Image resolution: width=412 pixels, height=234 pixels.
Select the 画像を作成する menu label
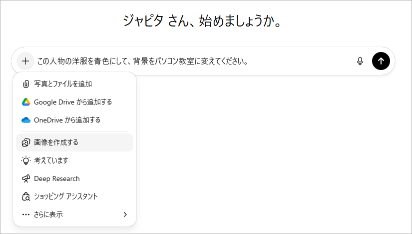click(56, 142)
